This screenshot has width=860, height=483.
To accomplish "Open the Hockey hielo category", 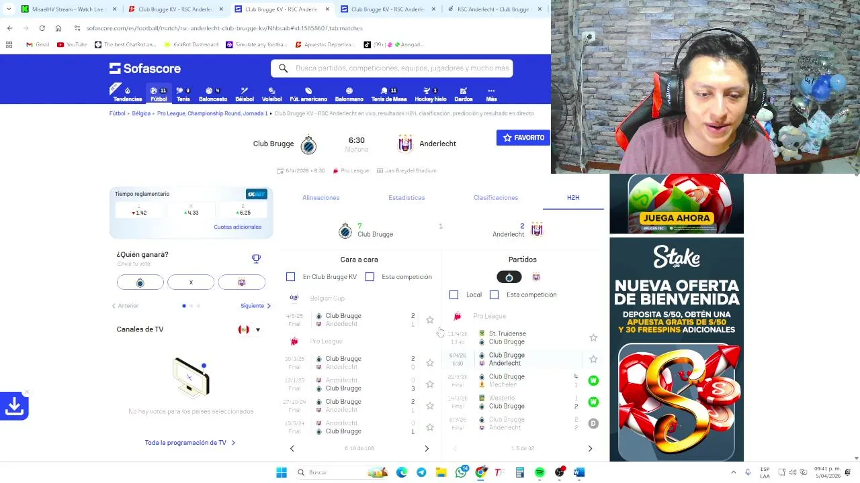I will tap(431, 94).
